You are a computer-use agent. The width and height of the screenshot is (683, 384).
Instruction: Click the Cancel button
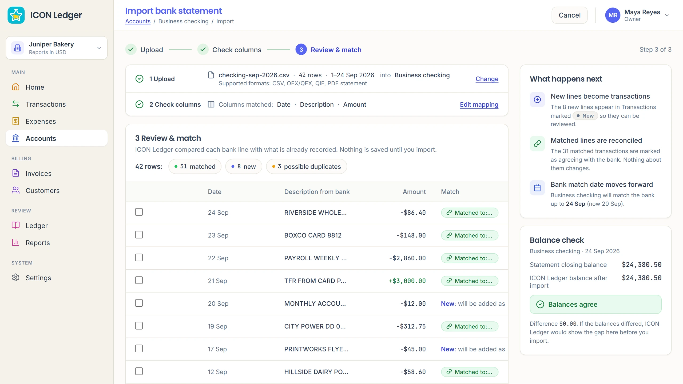tap(569, 15)
